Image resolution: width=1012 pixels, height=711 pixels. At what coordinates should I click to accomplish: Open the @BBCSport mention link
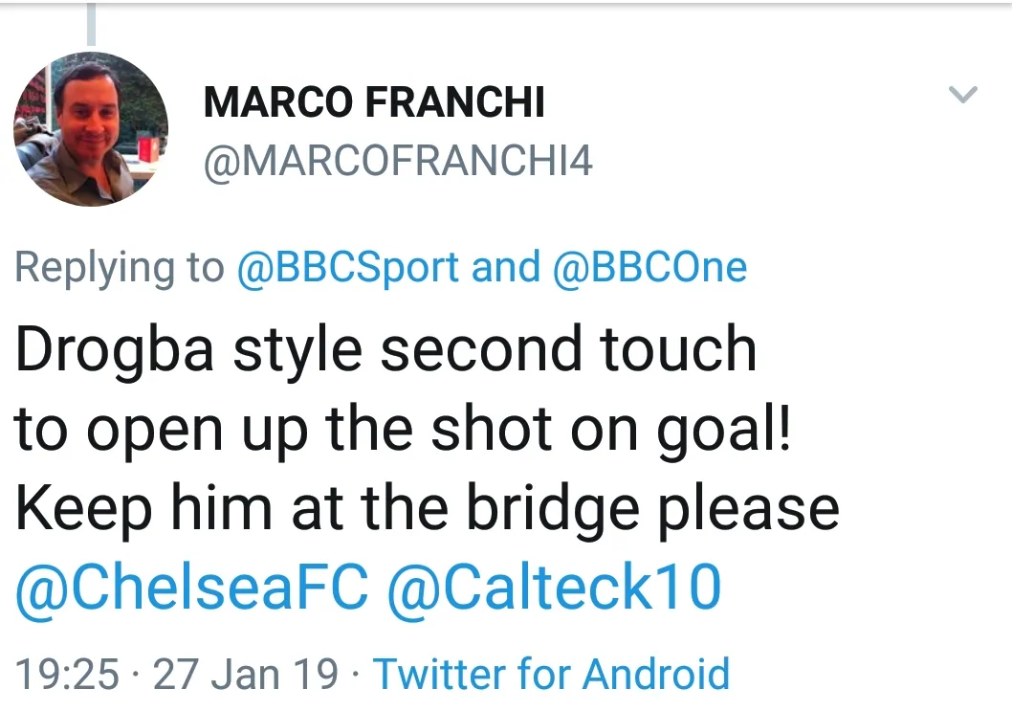[x=348, y=267]
